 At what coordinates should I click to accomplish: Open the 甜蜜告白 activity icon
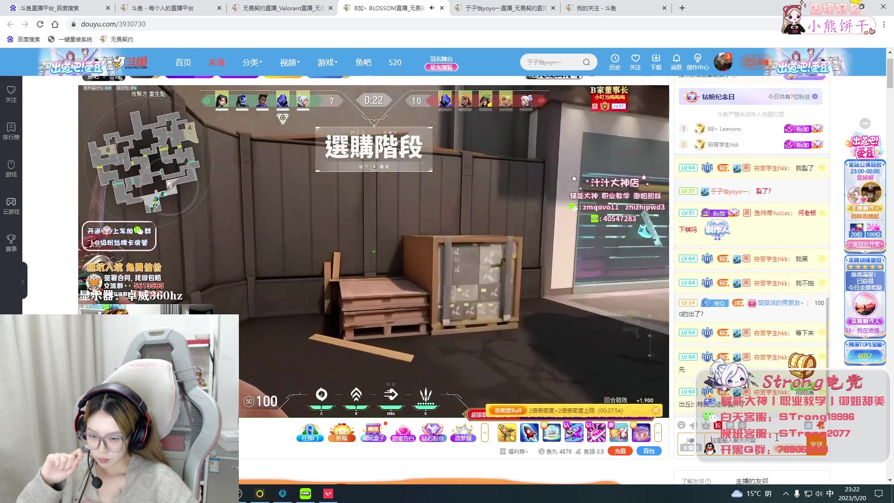(x=403, y=433)
